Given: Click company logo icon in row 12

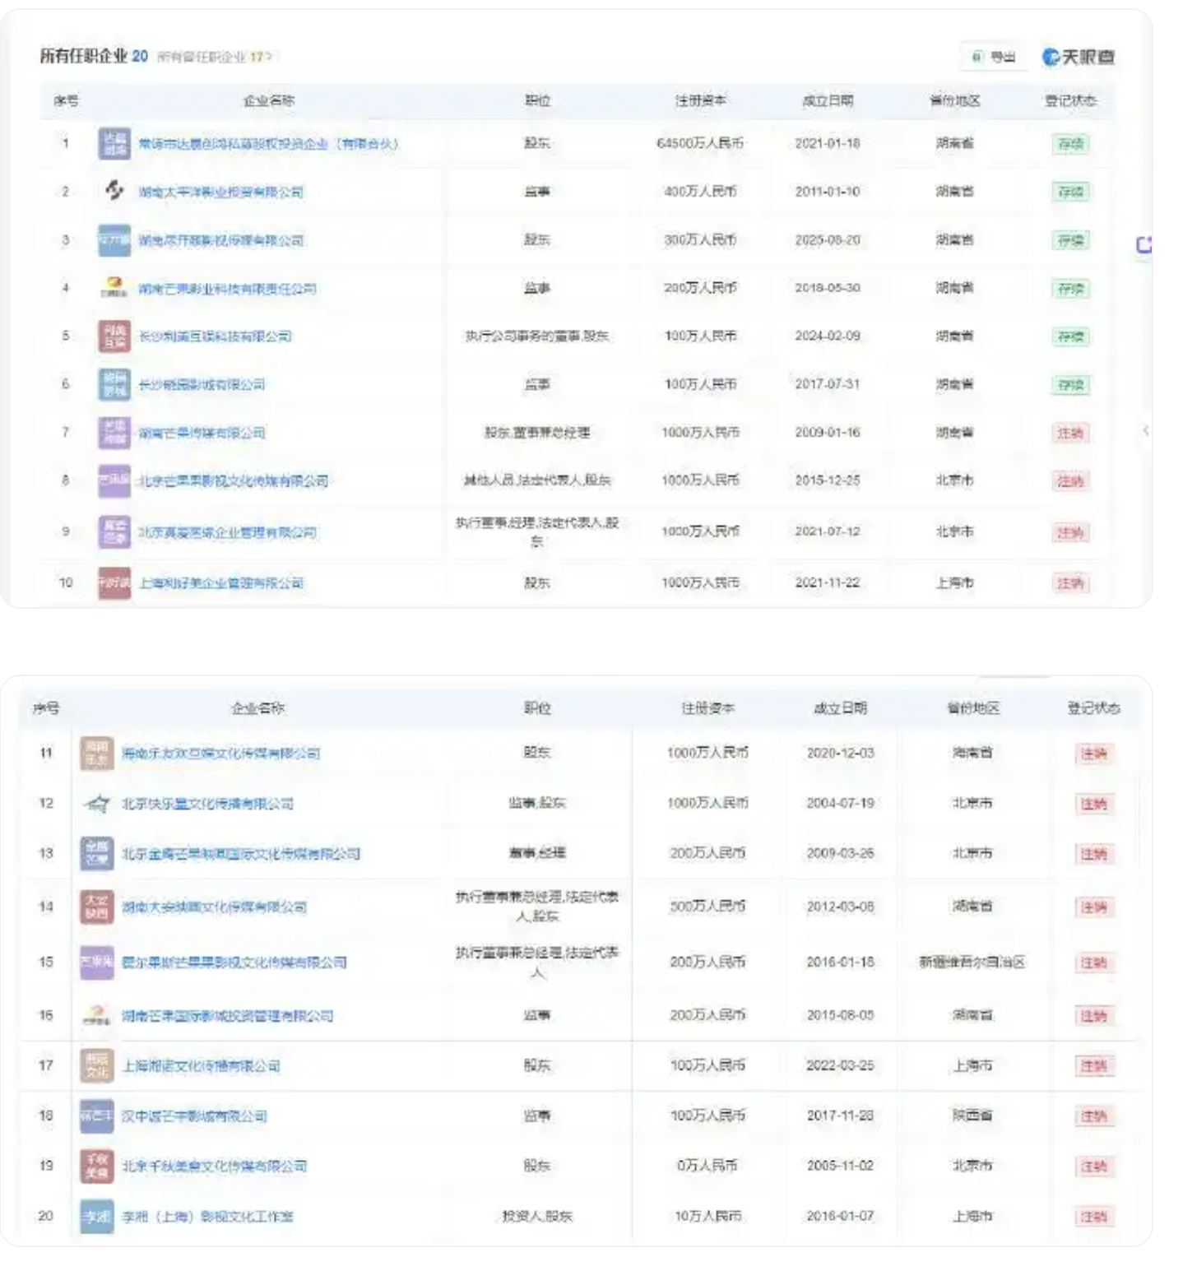Looking at the screenshot, I should point(97,804).
